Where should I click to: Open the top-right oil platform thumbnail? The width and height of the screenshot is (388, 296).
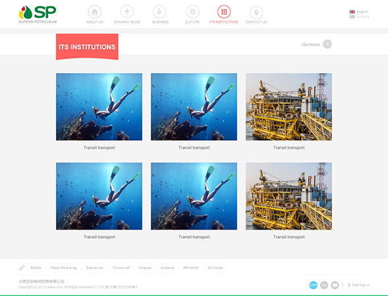tap(289, 107)
